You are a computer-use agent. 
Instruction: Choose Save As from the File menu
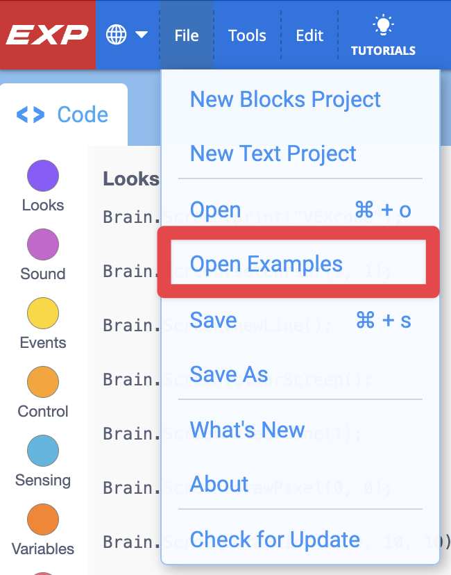tap(228, 374)
